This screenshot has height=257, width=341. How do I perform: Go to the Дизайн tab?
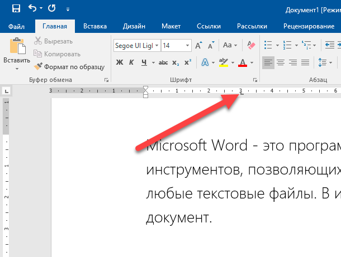(134, 26)
